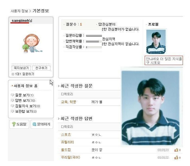190x166 pixels.
Task: Click the arrow icon beside 1대1 질문하기
Action: point(13,74)
